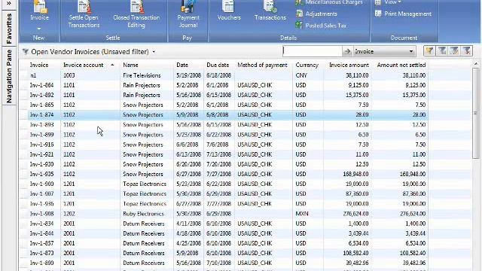Click the third filter toolbar icon
The width and height of the screenshot is (482, 271).
[x=454, y=50]
